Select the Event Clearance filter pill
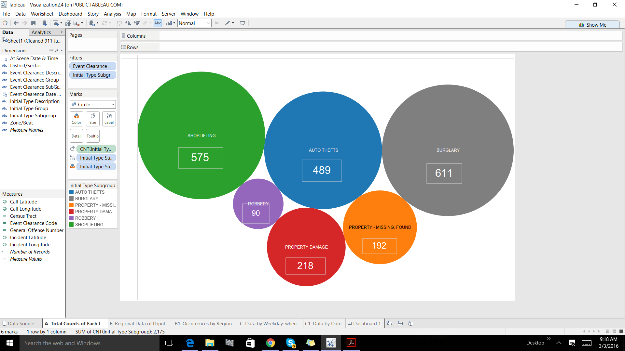This screenshot has height=351, width=625. (92, 66)
